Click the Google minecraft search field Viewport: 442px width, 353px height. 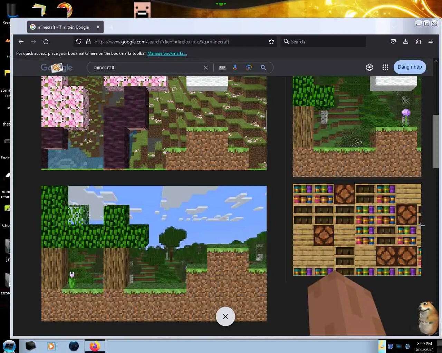148,68
